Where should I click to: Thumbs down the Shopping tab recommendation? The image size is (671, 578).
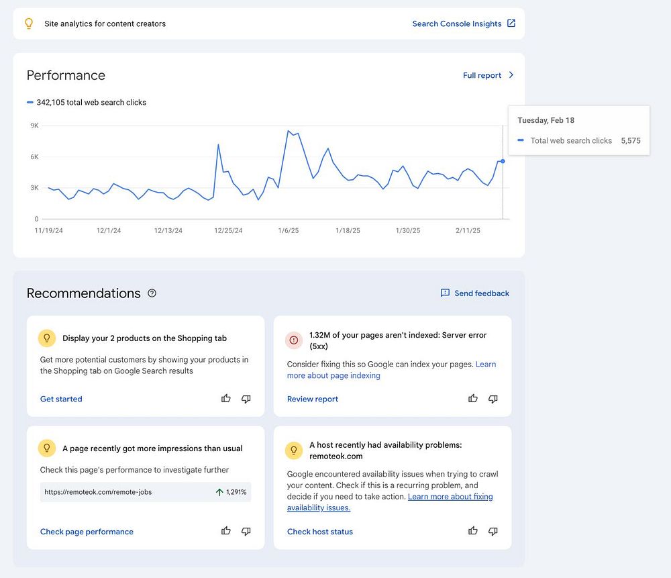pyautogui.click(x=246, y=399)
